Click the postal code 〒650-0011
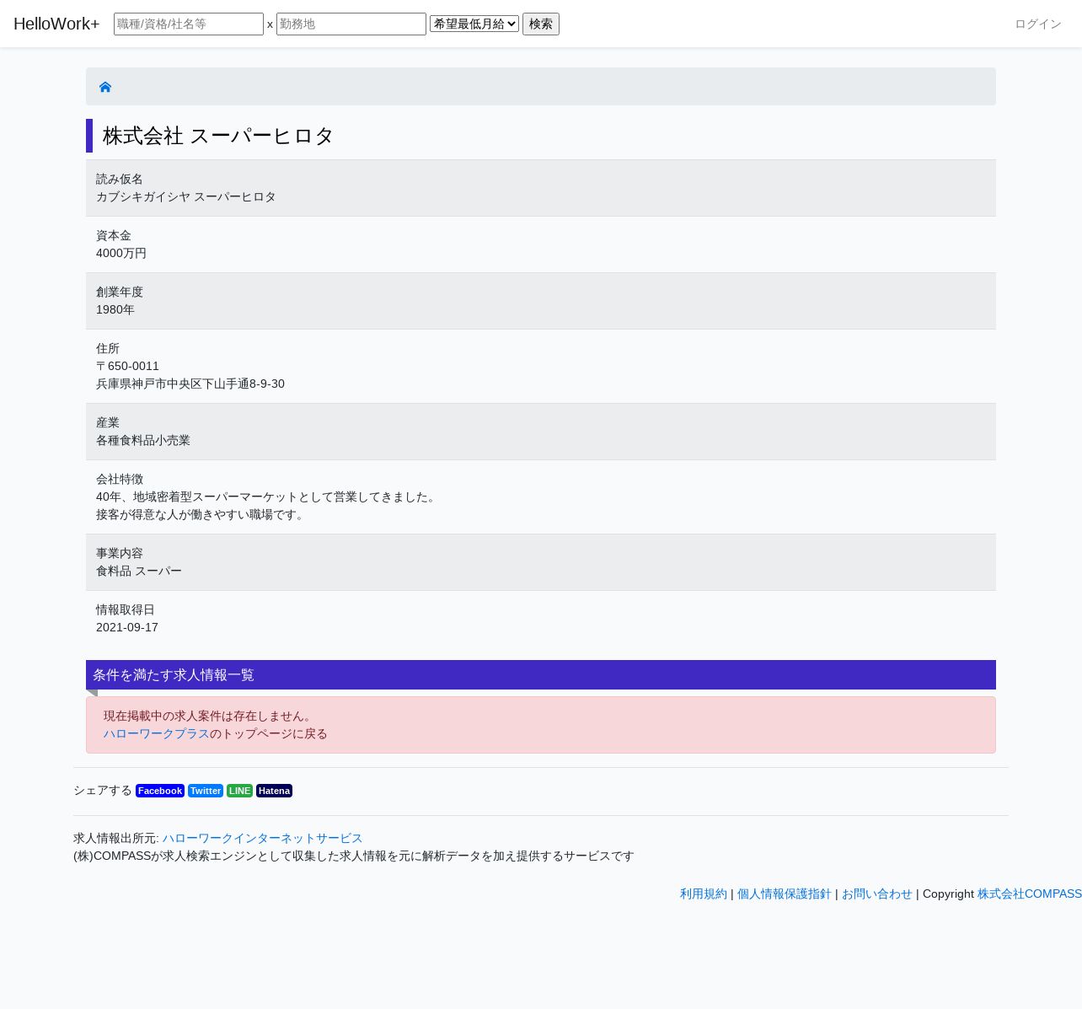Screen dimensions: 1082x1009 tap(127, 366)
